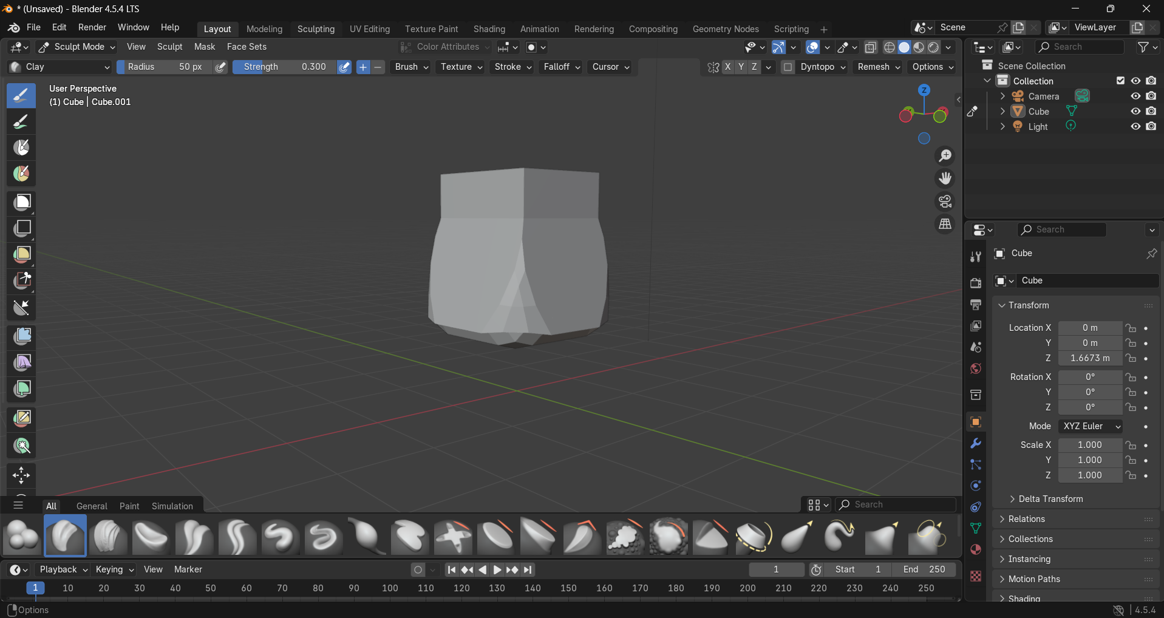The image size is (1164, 618).
Task: Select the Move transform tool
Action: (x=22, y=475)
